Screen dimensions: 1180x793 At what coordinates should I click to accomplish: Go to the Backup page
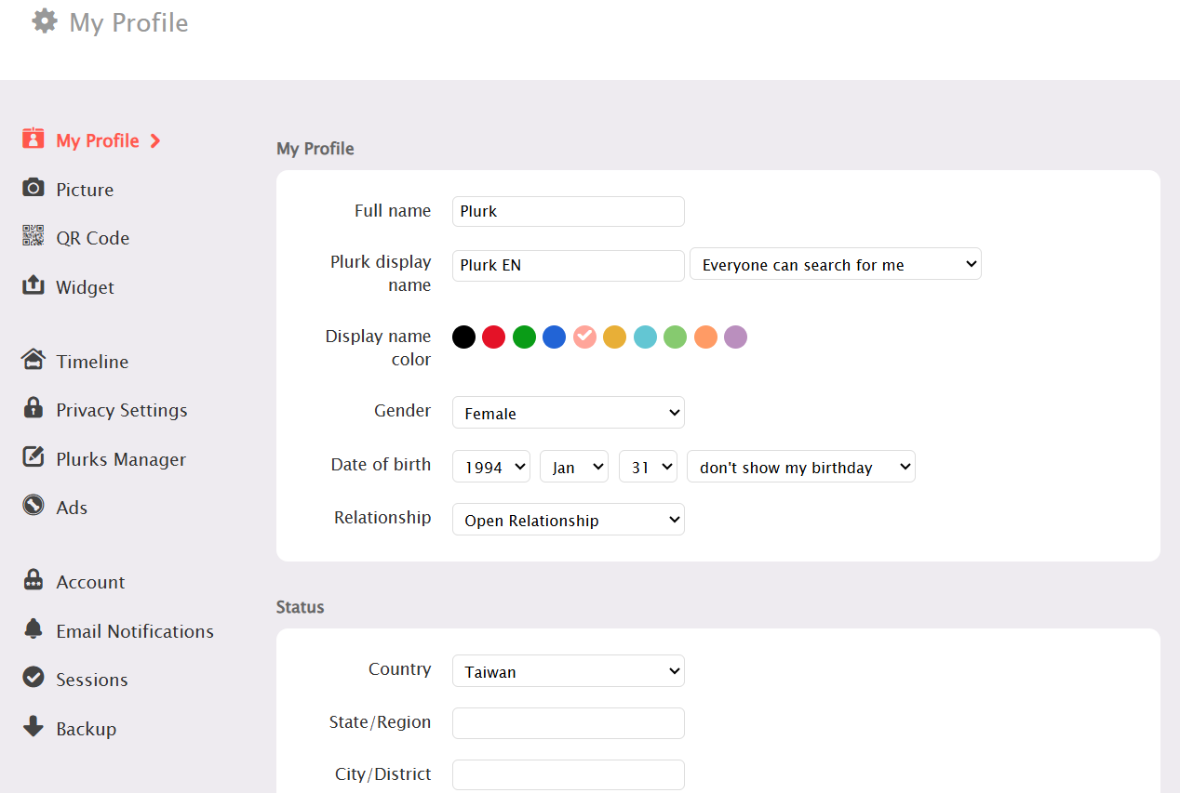(x=87, y=729)
